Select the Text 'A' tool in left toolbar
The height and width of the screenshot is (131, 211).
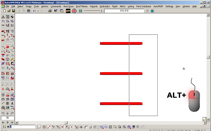pos(12,103)
